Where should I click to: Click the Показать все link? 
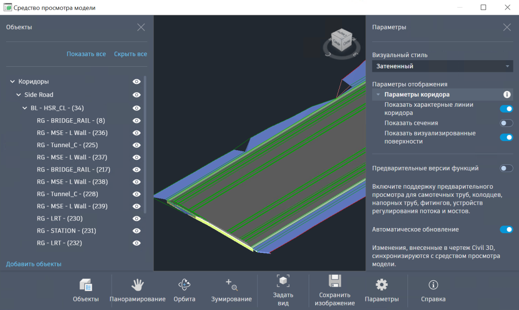[86, 54]
